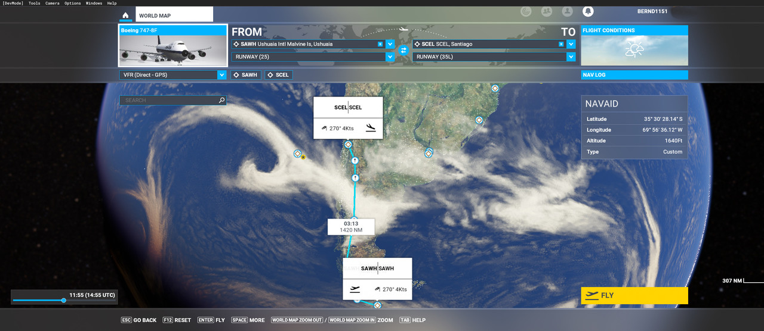The height and width of the screenshot is (331, 764).
Task: Open the Options menu
Action: (73, 3)
